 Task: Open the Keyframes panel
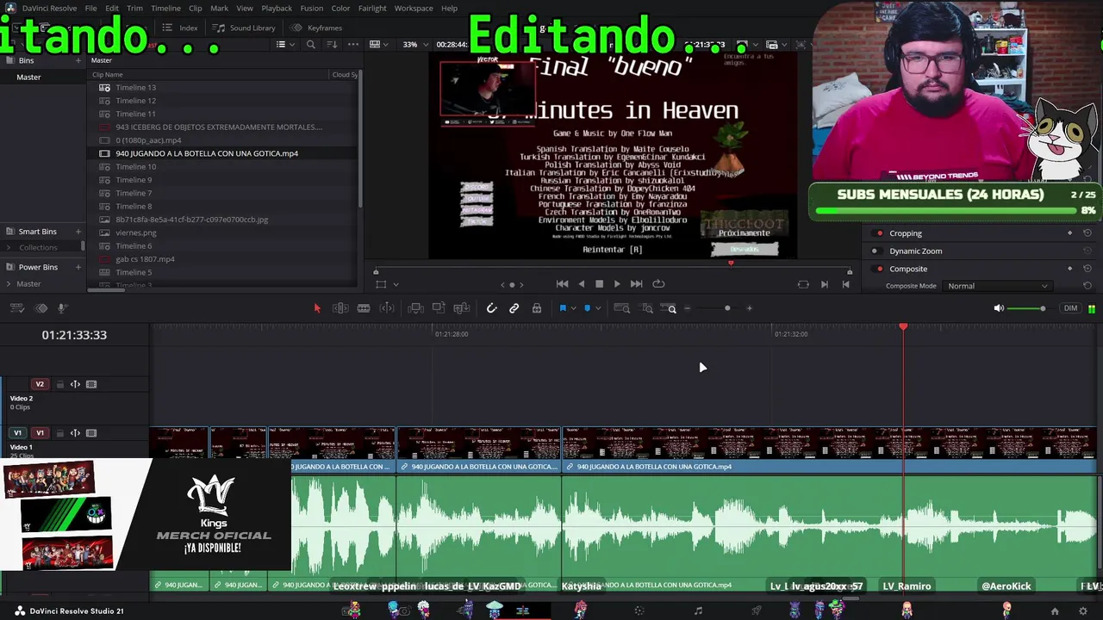click(316, 28)
